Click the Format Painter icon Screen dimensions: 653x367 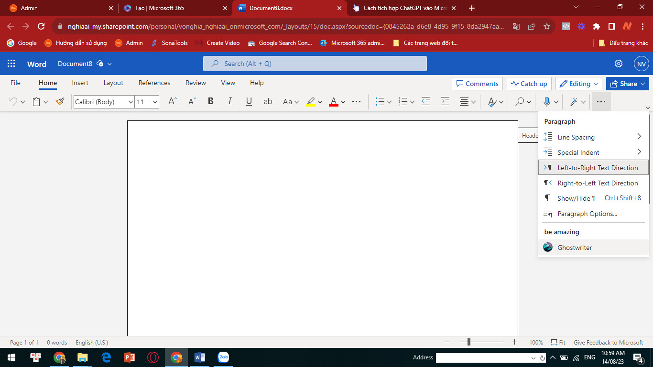60,102
